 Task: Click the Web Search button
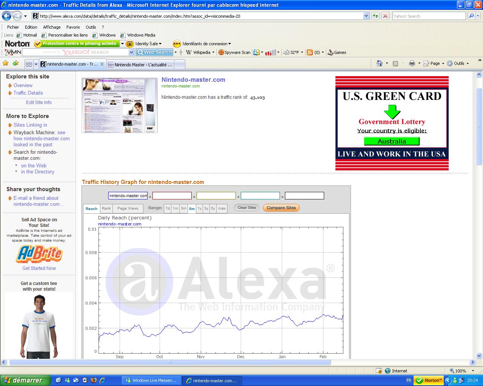(155, 52)
